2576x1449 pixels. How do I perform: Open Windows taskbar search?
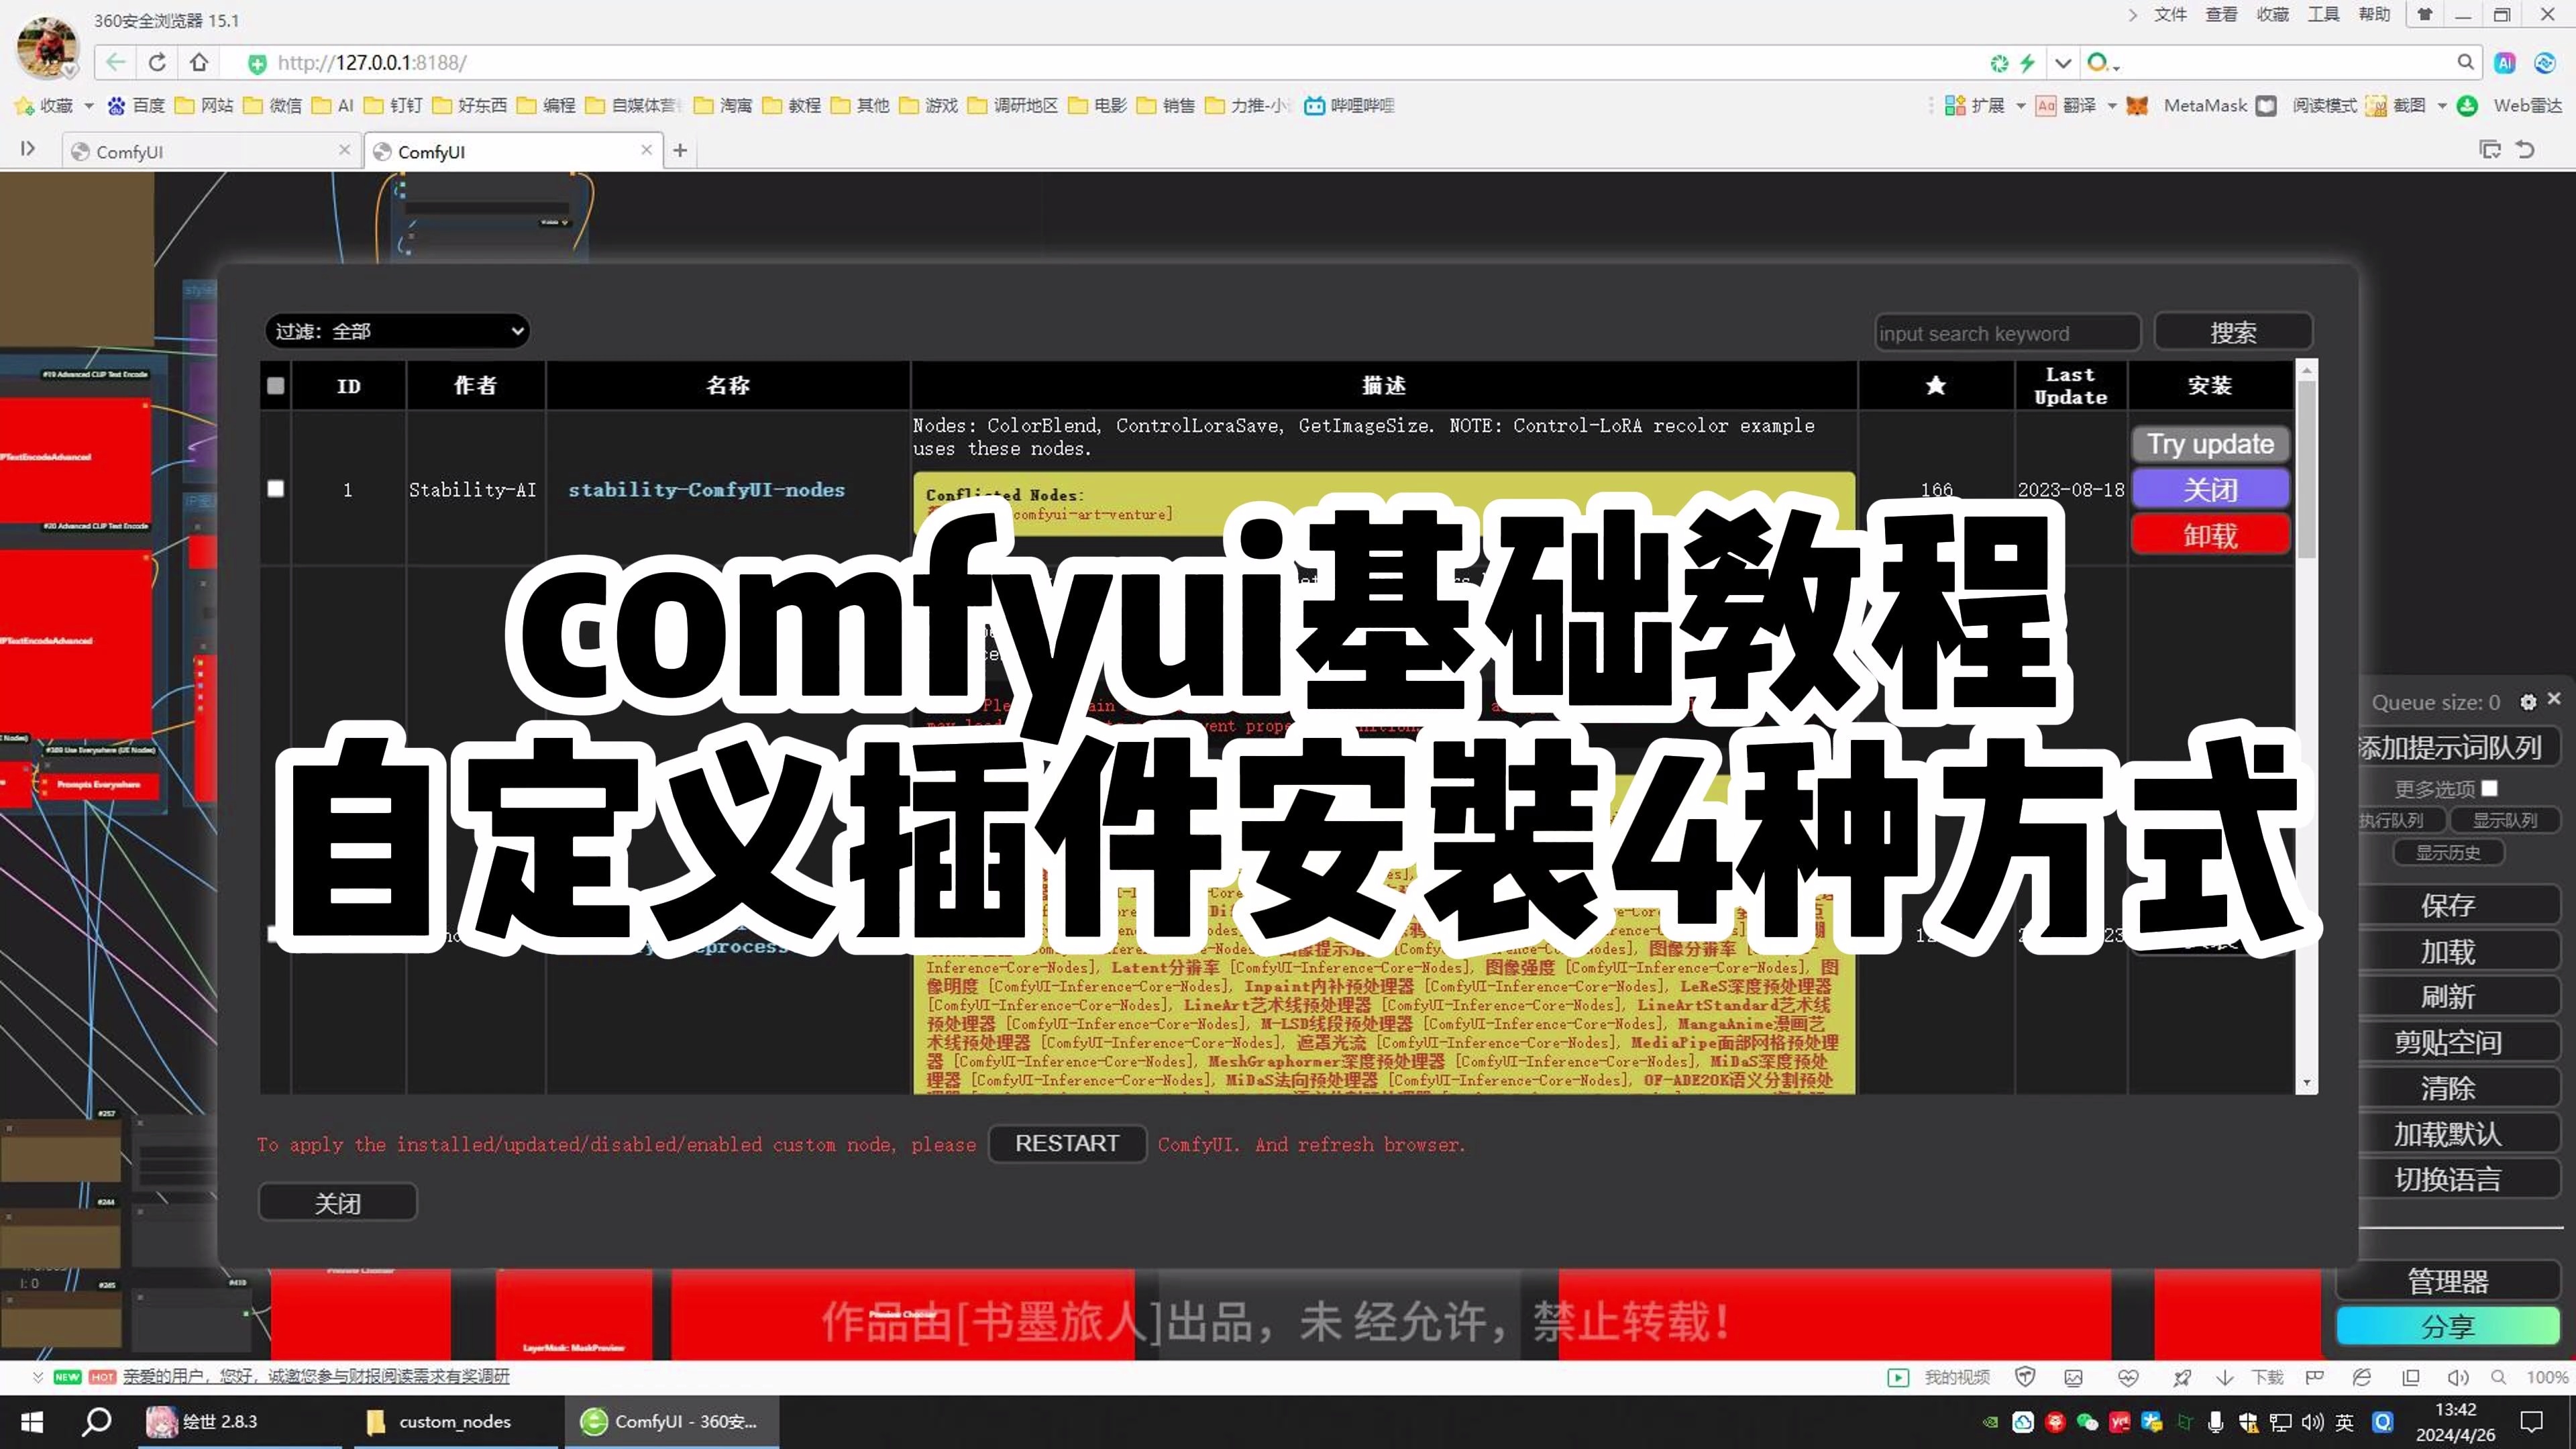click(x=96, y=1421)
